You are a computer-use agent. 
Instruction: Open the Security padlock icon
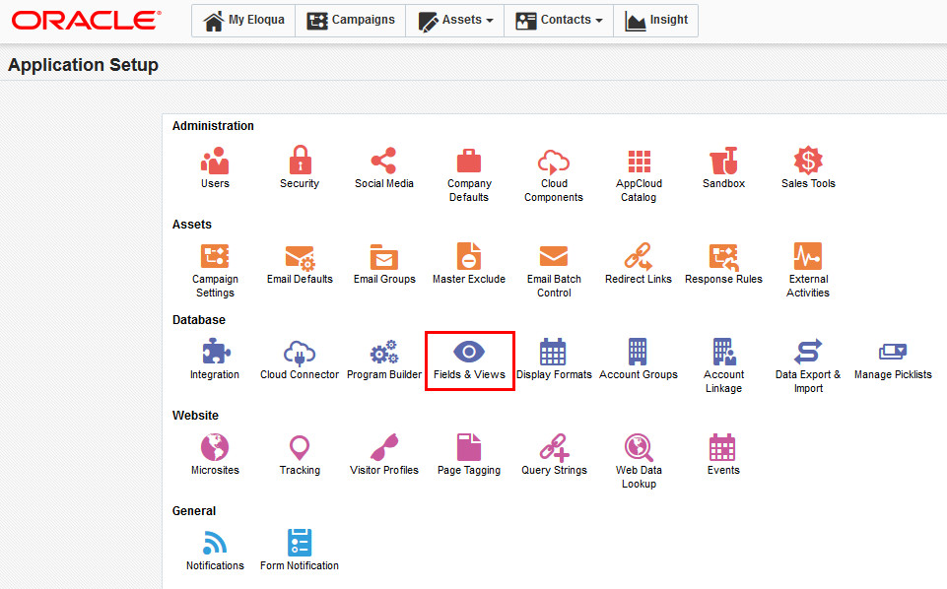pos(300,160)
